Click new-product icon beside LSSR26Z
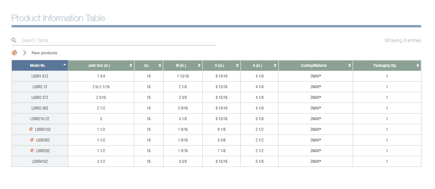The height and width of the screenshot is (189, 435). pyautogui.click(x=32, y=140)
